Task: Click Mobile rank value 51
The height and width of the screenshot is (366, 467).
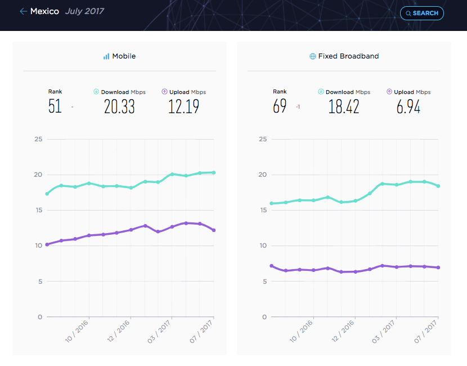Action: tap(55, 106)
